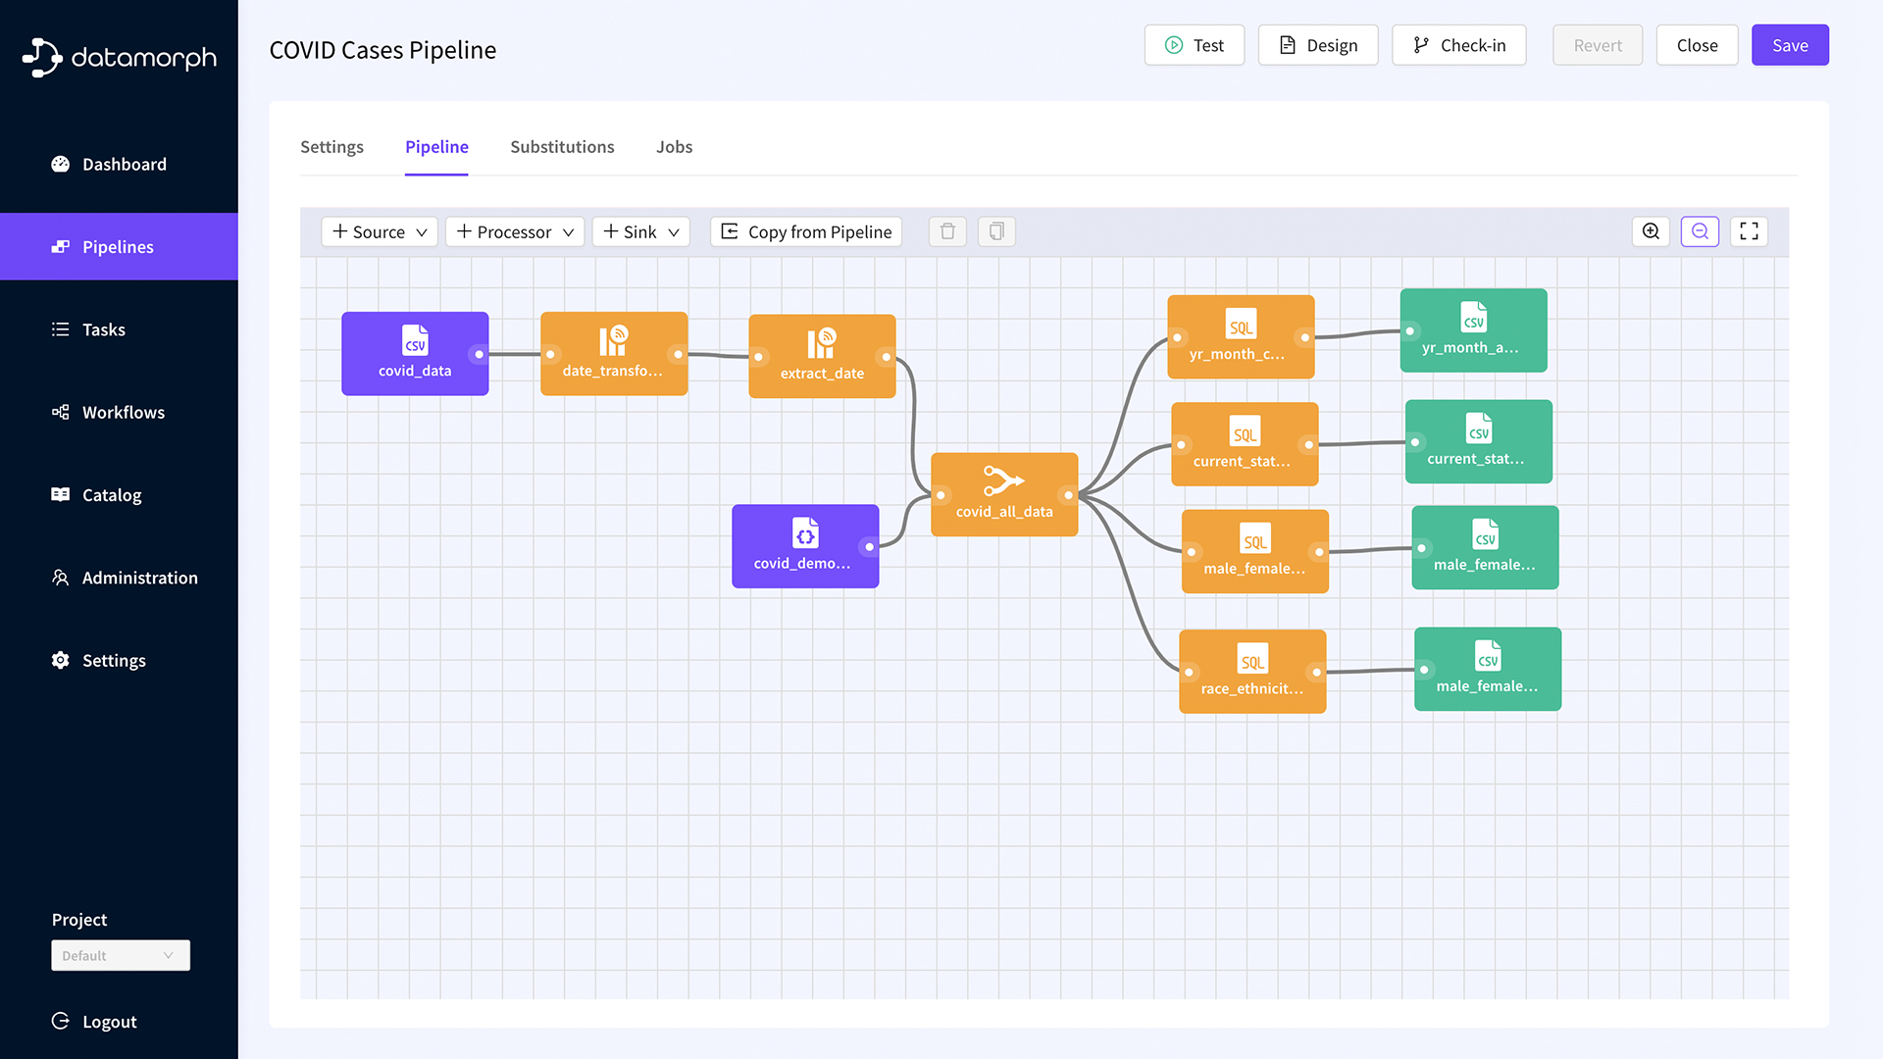Select the yr_month_a... CSV sink node
Viewport: 1883px width, 1059px height.
tap(1473, 329)
